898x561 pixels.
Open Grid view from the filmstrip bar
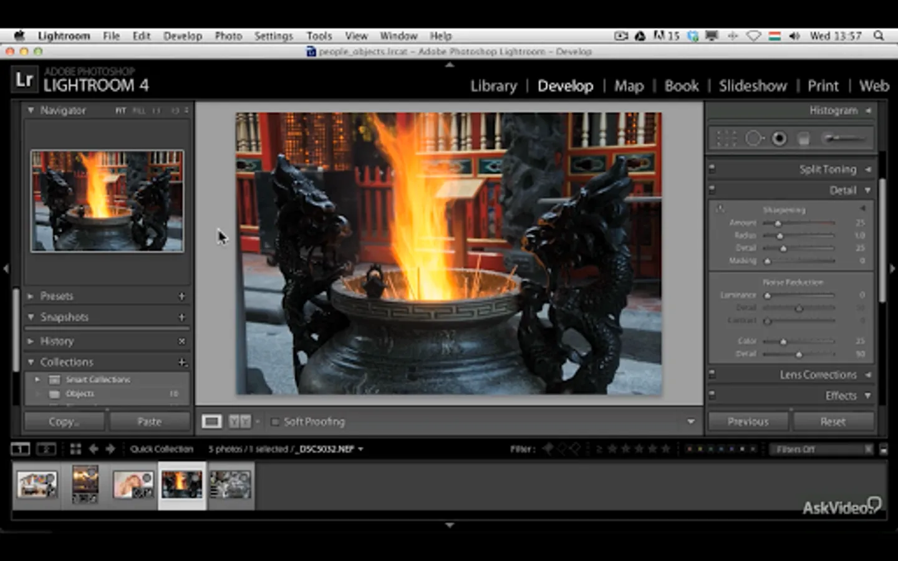[x=75, y=449]
